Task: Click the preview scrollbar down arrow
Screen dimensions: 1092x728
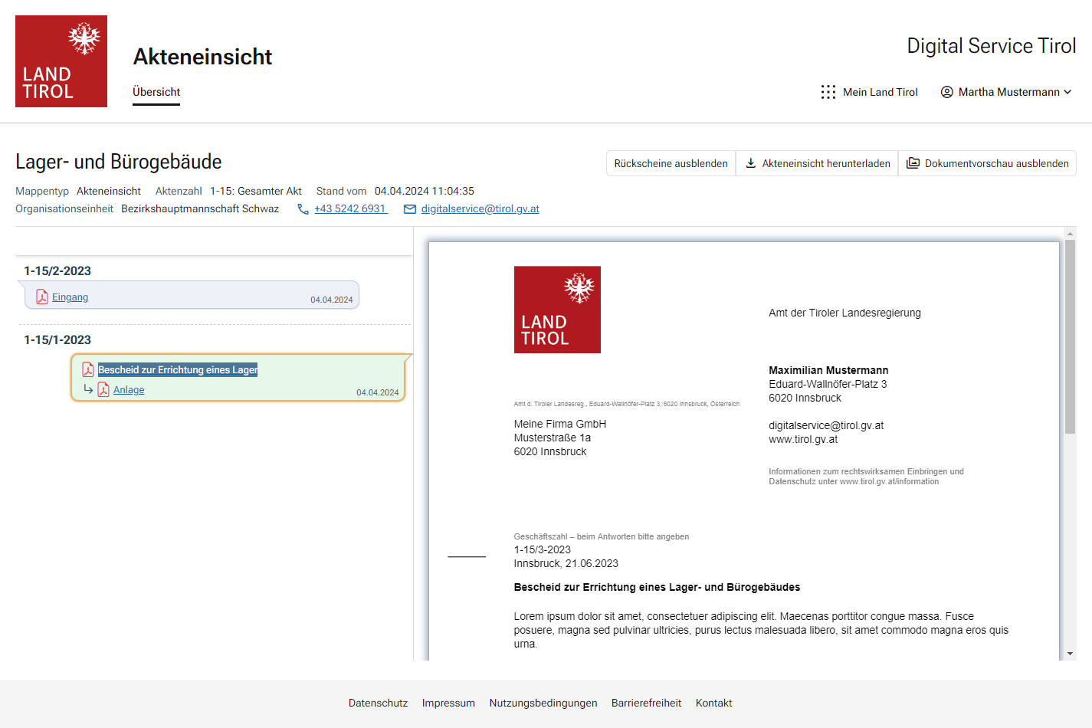Action: pyautogui.click(x=1070, y=654)
